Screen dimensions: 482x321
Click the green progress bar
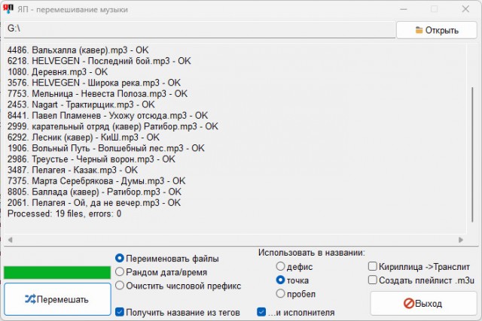tap(56, 272)
